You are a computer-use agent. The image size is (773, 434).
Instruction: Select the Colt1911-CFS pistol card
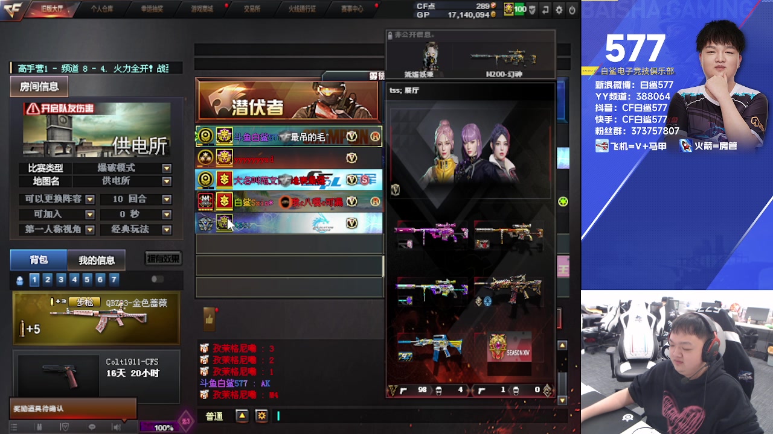(x=97, y=376)
